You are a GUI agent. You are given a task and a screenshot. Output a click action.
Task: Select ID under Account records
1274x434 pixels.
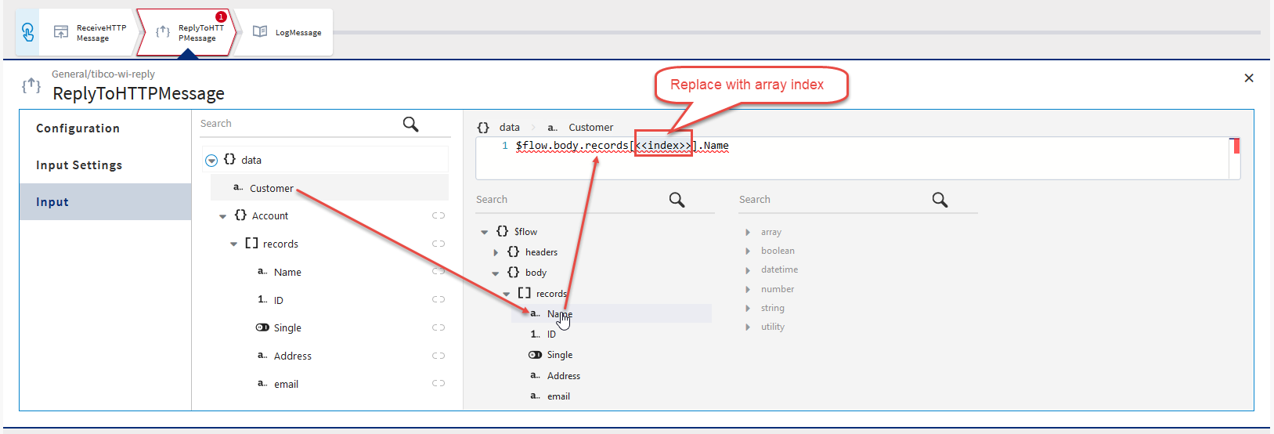(279, 301)
